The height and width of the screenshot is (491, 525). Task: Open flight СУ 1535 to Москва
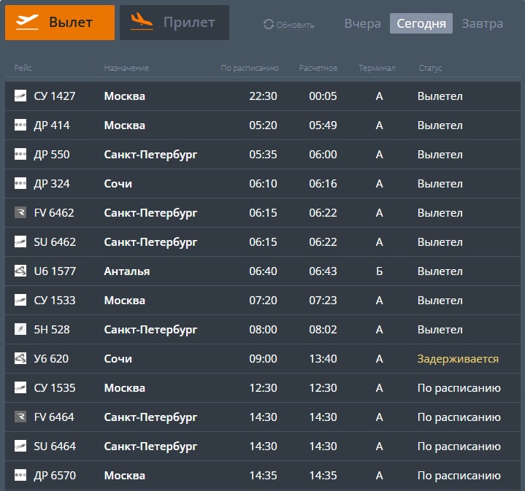(x=55, y=388)
